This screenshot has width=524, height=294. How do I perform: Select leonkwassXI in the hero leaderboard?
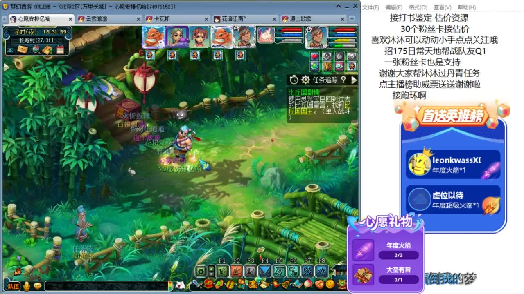(453, 165)
